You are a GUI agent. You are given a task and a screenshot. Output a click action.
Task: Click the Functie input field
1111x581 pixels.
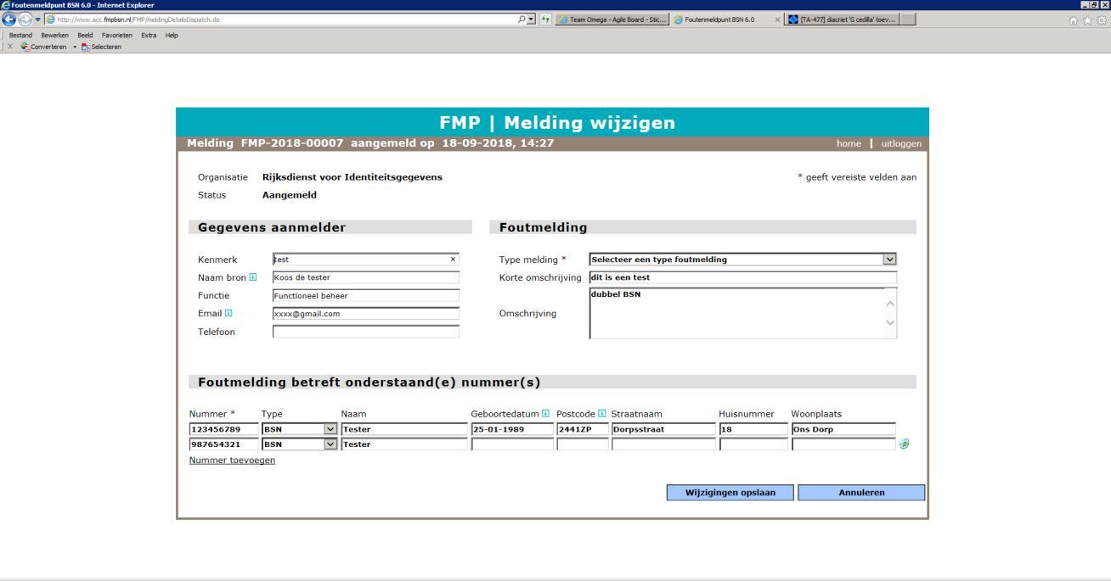pos(365,295)
